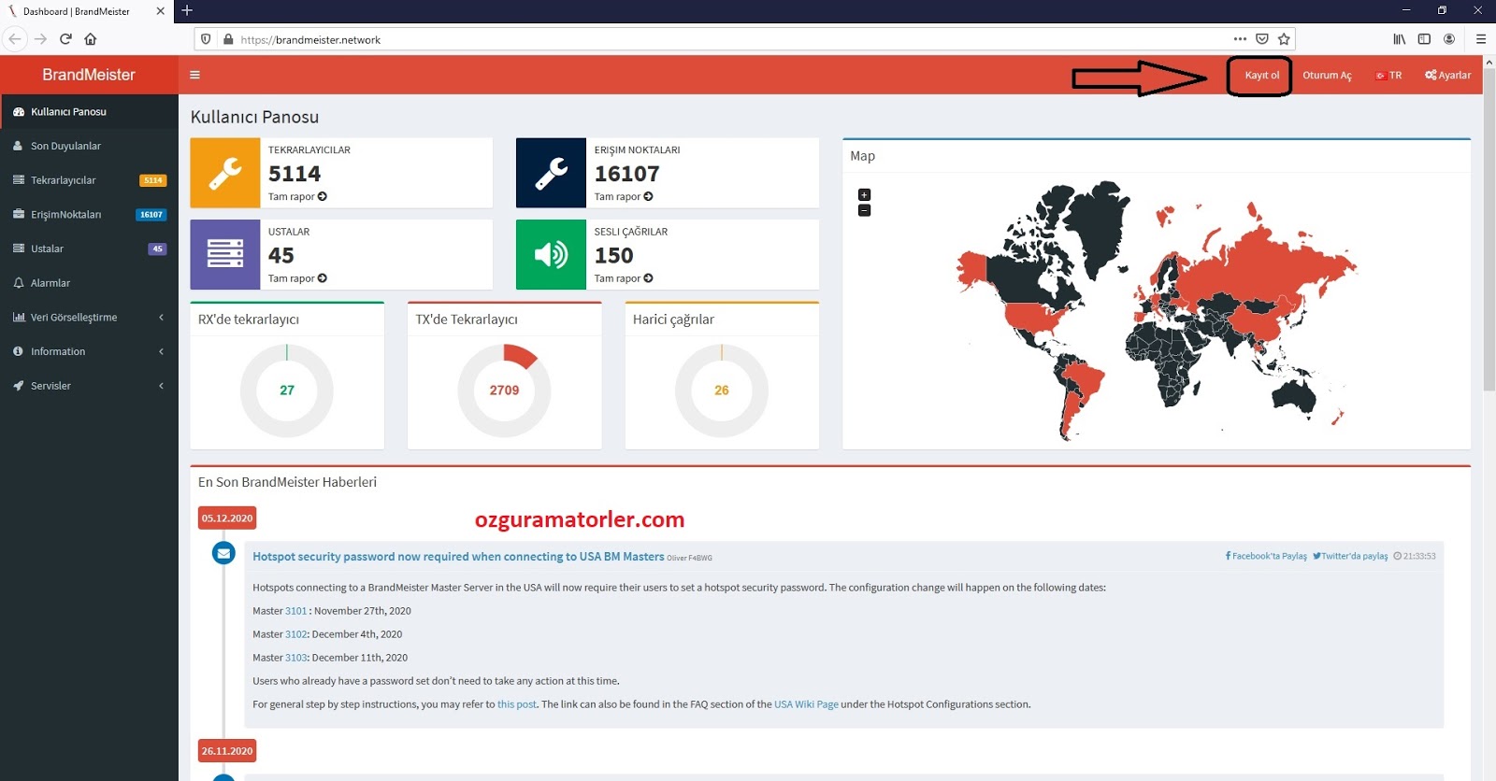Open Firefox application menu
Image resolution: width=1496 pixels, height=781 pixels.
[x=1481, y=39]
